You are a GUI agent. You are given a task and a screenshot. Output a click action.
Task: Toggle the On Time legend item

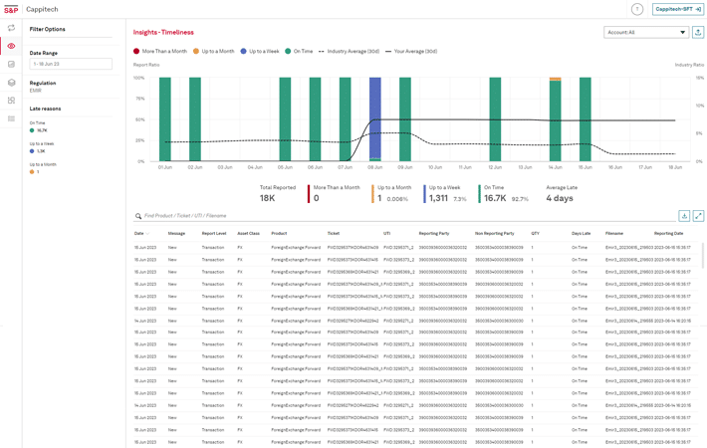pos(299,52)
